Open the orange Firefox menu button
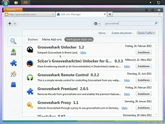Image resolution: width=165 pixels, height=124 pixels. pos(13,10)
